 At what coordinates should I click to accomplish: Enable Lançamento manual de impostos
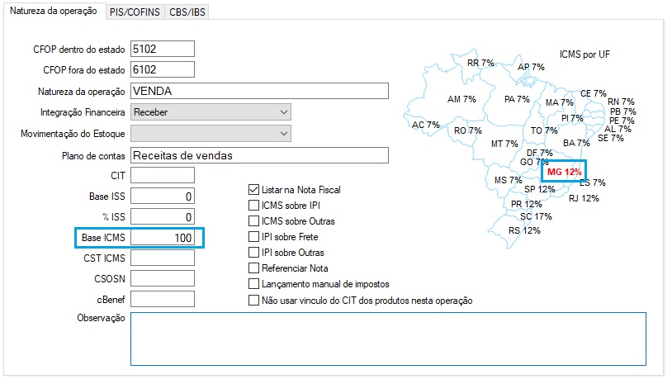pos(254,284)
